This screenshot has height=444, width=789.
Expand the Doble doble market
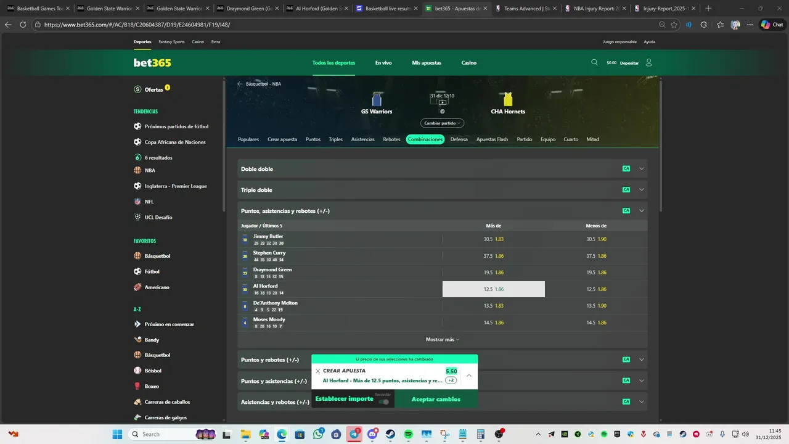pos(642,169)
